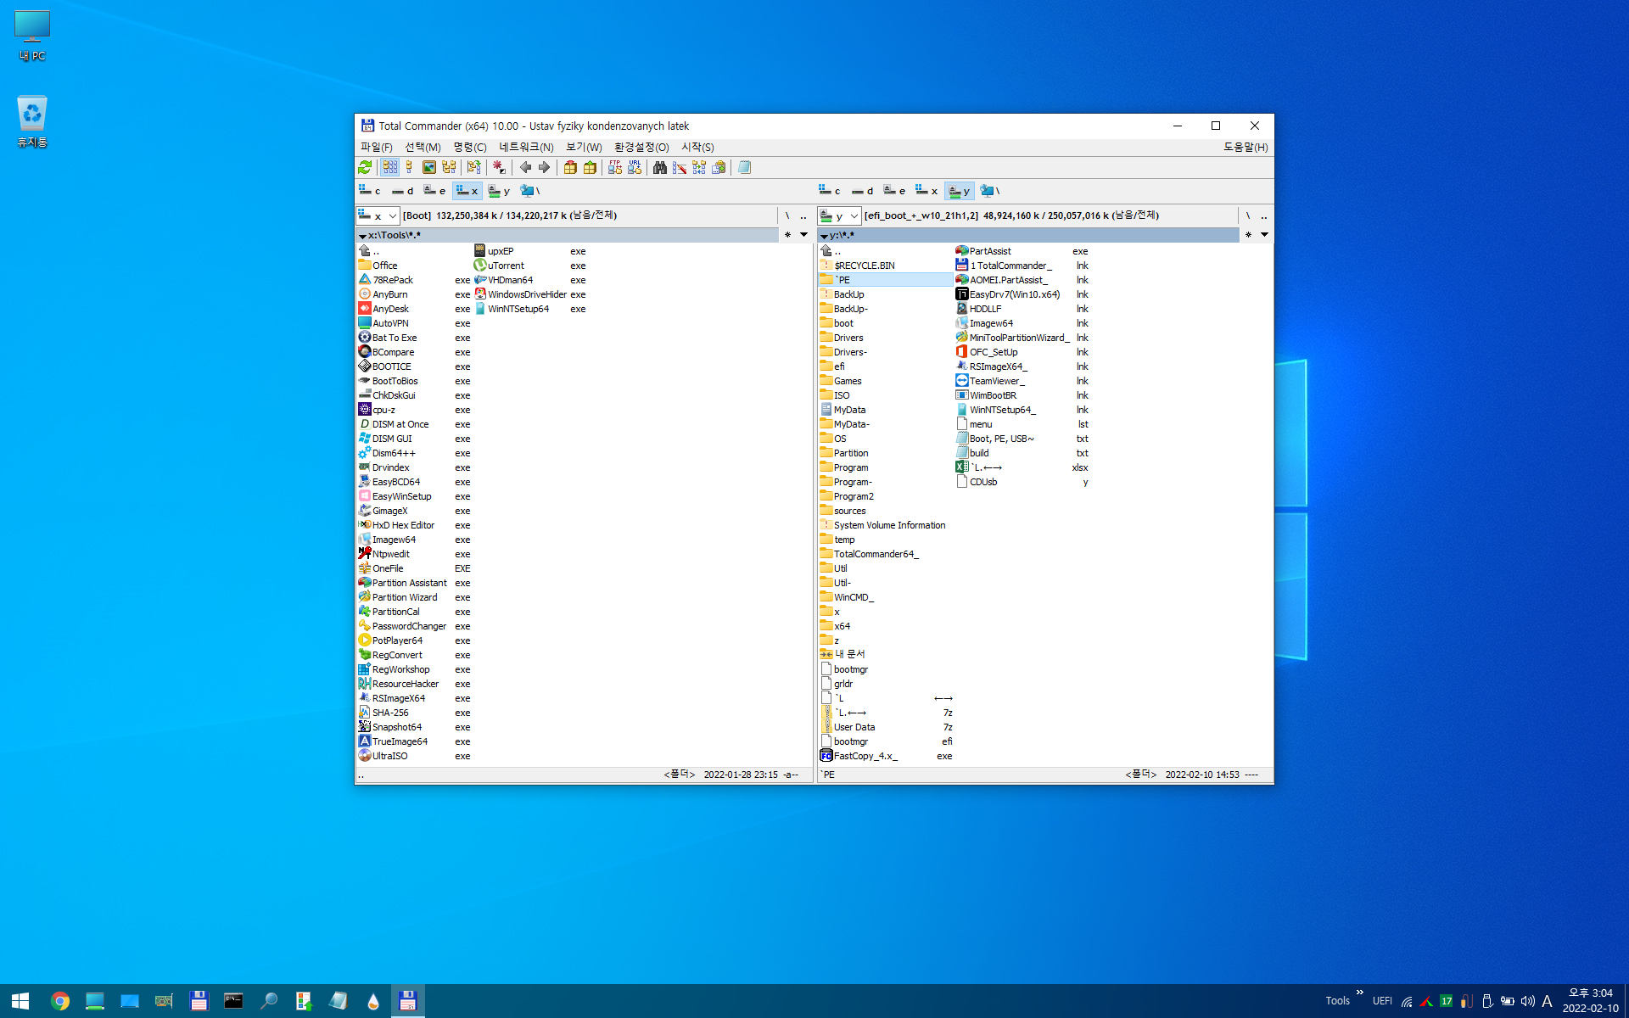Expand left panel directory history arrow
This screenshot has width=1629, height=1018.
tap(803, 235)
